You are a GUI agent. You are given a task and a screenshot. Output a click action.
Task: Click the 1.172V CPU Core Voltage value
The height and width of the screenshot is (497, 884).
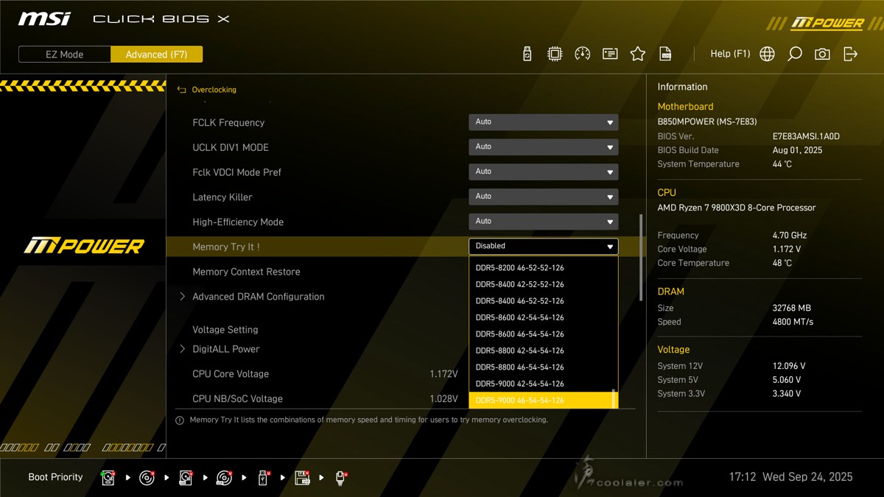tap(443, 374)
